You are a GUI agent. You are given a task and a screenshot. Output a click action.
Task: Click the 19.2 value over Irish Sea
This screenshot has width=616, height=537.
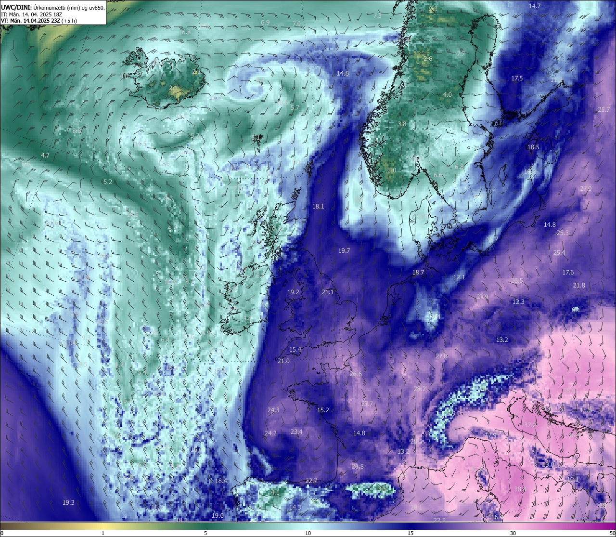(x=293, y=292)
